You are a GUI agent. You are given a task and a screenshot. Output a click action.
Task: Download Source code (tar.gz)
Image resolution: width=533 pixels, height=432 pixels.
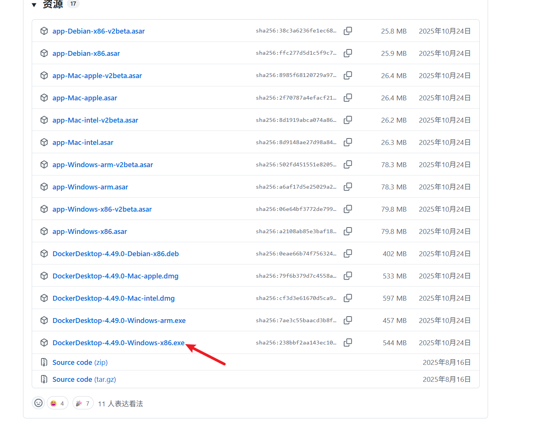pyautogui.click(x=84, y=380)
